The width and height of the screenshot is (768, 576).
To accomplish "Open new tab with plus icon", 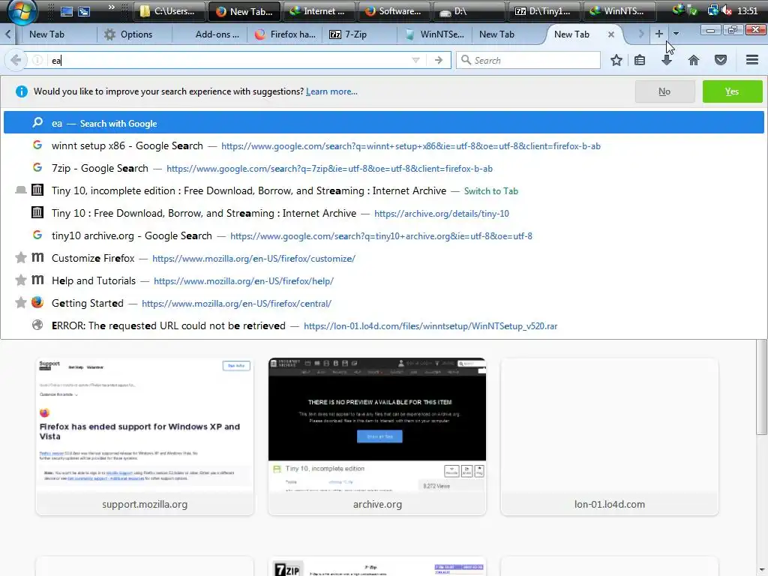I will [658, 34].
